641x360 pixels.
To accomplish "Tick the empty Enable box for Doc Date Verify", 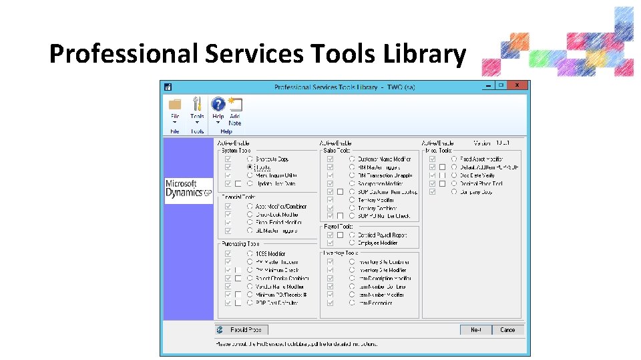I will [x=442, y=175].
